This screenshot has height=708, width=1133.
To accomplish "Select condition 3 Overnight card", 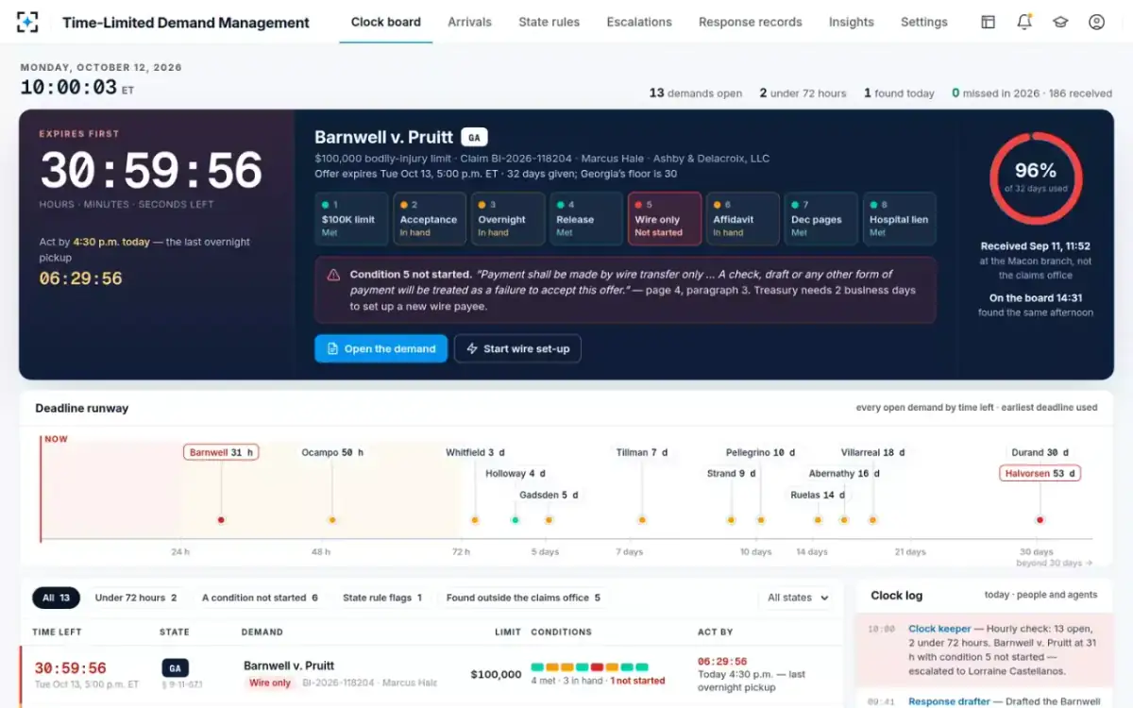I will [508, 219].
